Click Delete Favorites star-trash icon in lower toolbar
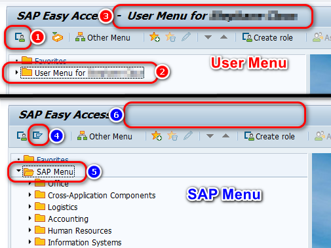The image size is (331, 248). click(172, 136)
